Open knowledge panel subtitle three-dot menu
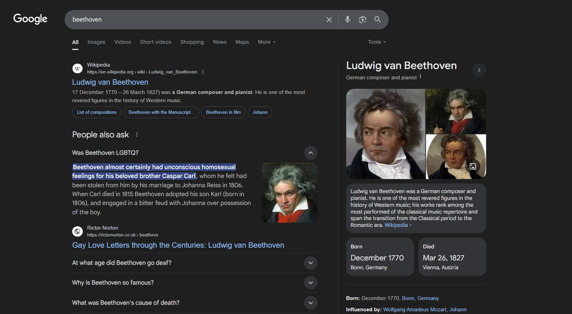The height and width of the screenshot is (314, 572). 420,77
